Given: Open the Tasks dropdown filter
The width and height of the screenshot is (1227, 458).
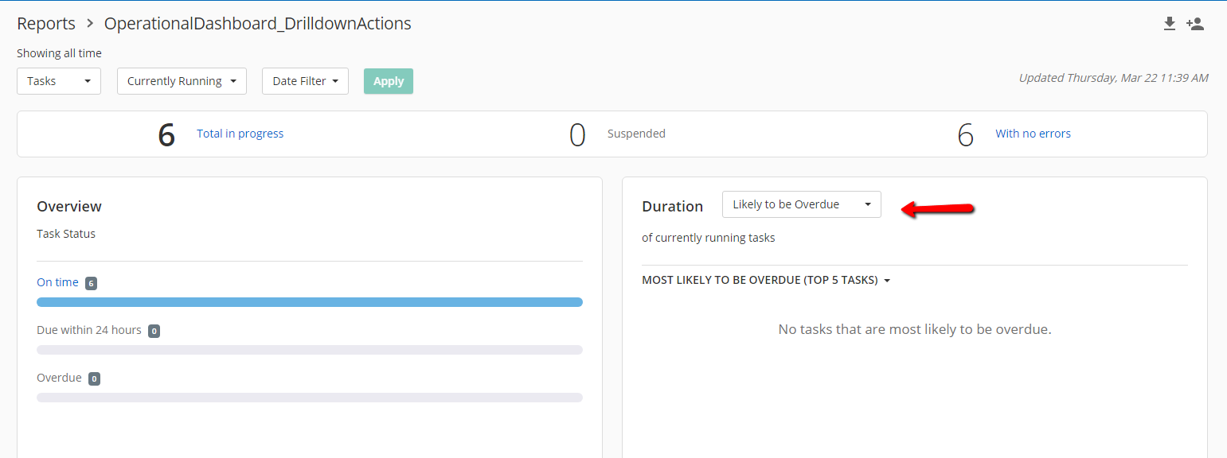Looking at the screenshot, I should (59, 81).
